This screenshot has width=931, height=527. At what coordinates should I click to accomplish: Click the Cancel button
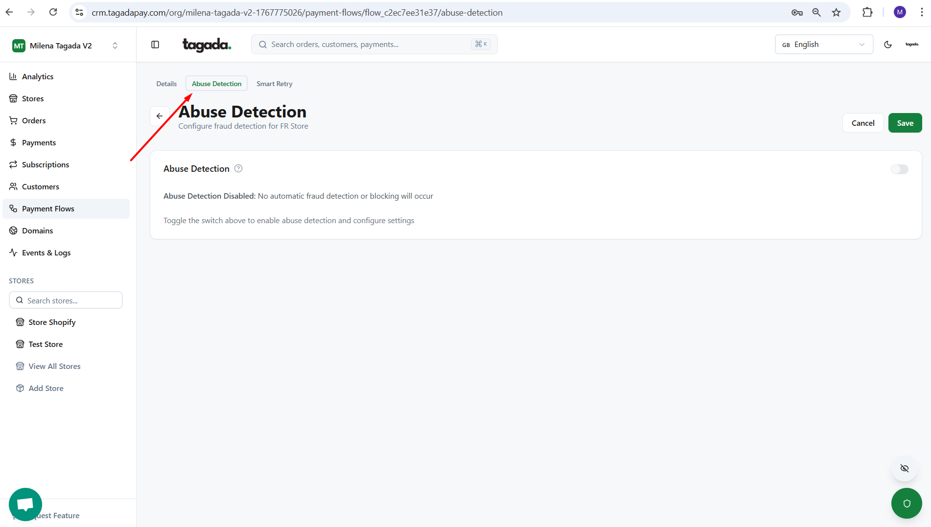862,123
